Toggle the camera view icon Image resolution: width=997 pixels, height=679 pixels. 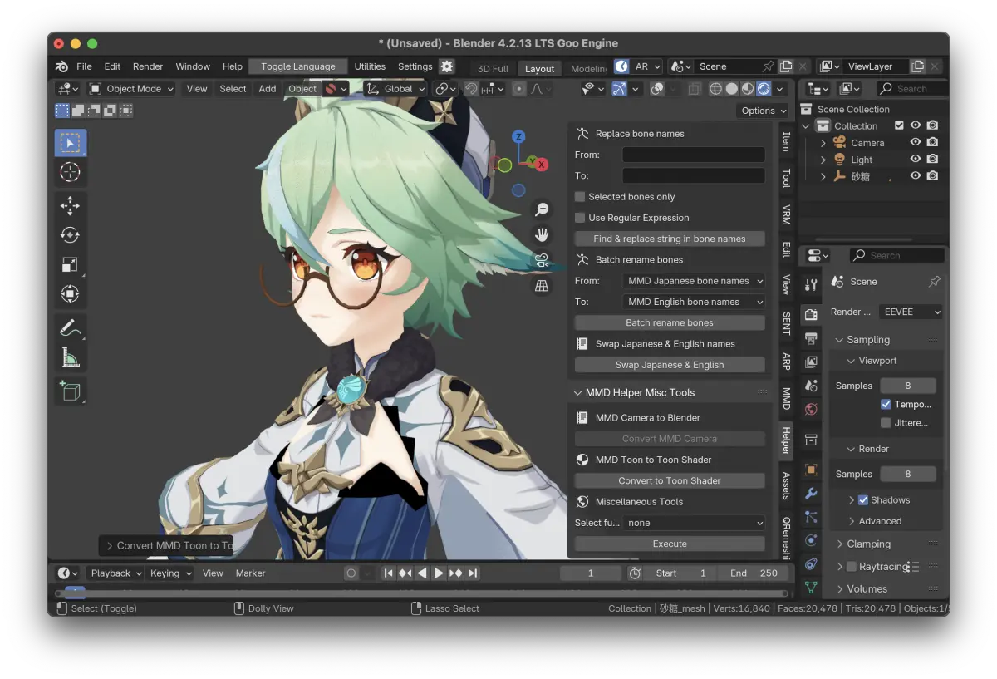tap(542, 260)
